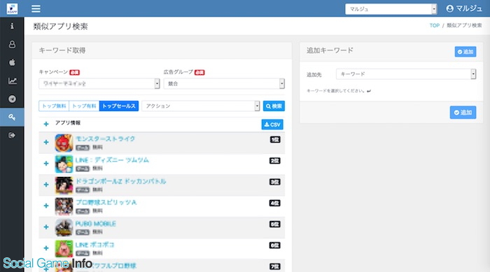Screen dimensions: 490x272
Task: Expand the PUBG MOBILE row
Action: 46,227
